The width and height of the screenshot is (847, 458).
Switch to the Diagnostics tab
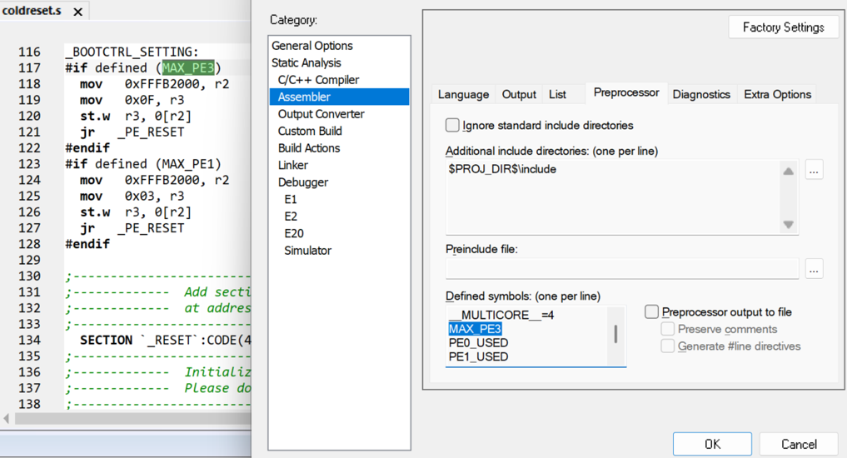click(700, 94)
